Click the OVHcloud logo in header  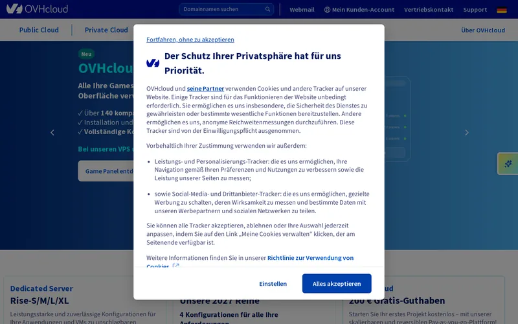[37, 8]
